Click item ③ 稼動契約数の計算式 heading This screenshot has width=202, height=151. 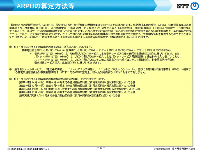point(58,79)
